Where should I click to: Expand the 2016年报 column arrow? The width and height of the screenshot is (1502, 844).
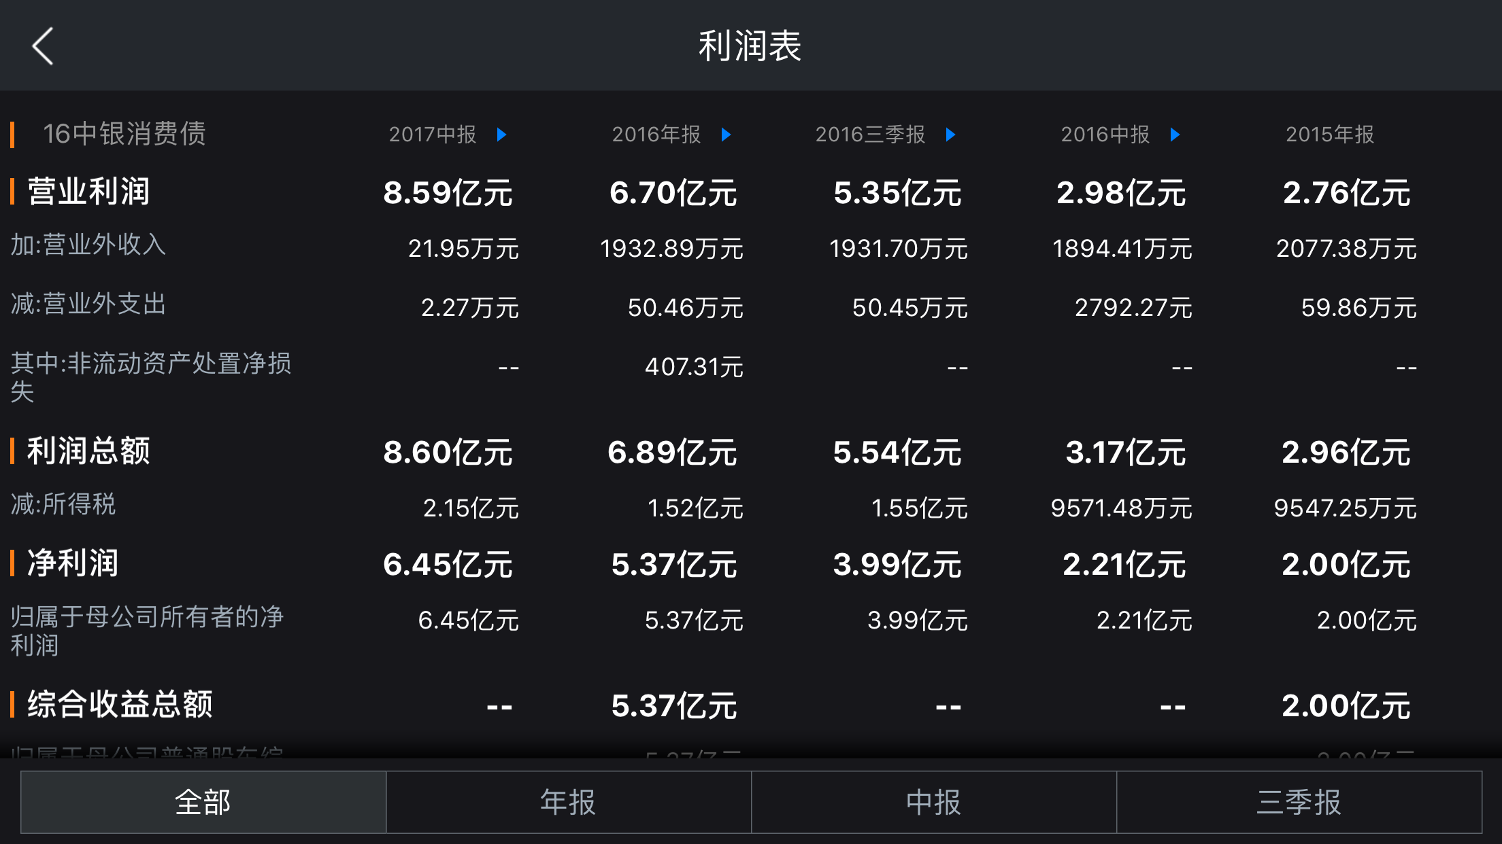[727, 135]
